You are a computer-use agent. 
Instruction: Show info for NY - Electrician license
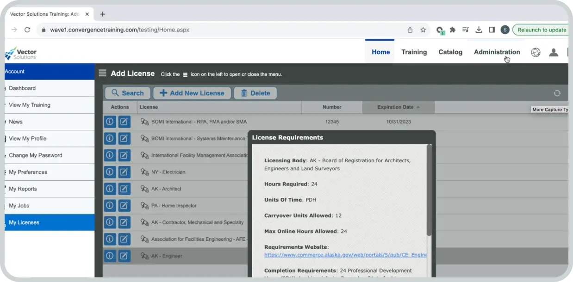pos(110,172)
